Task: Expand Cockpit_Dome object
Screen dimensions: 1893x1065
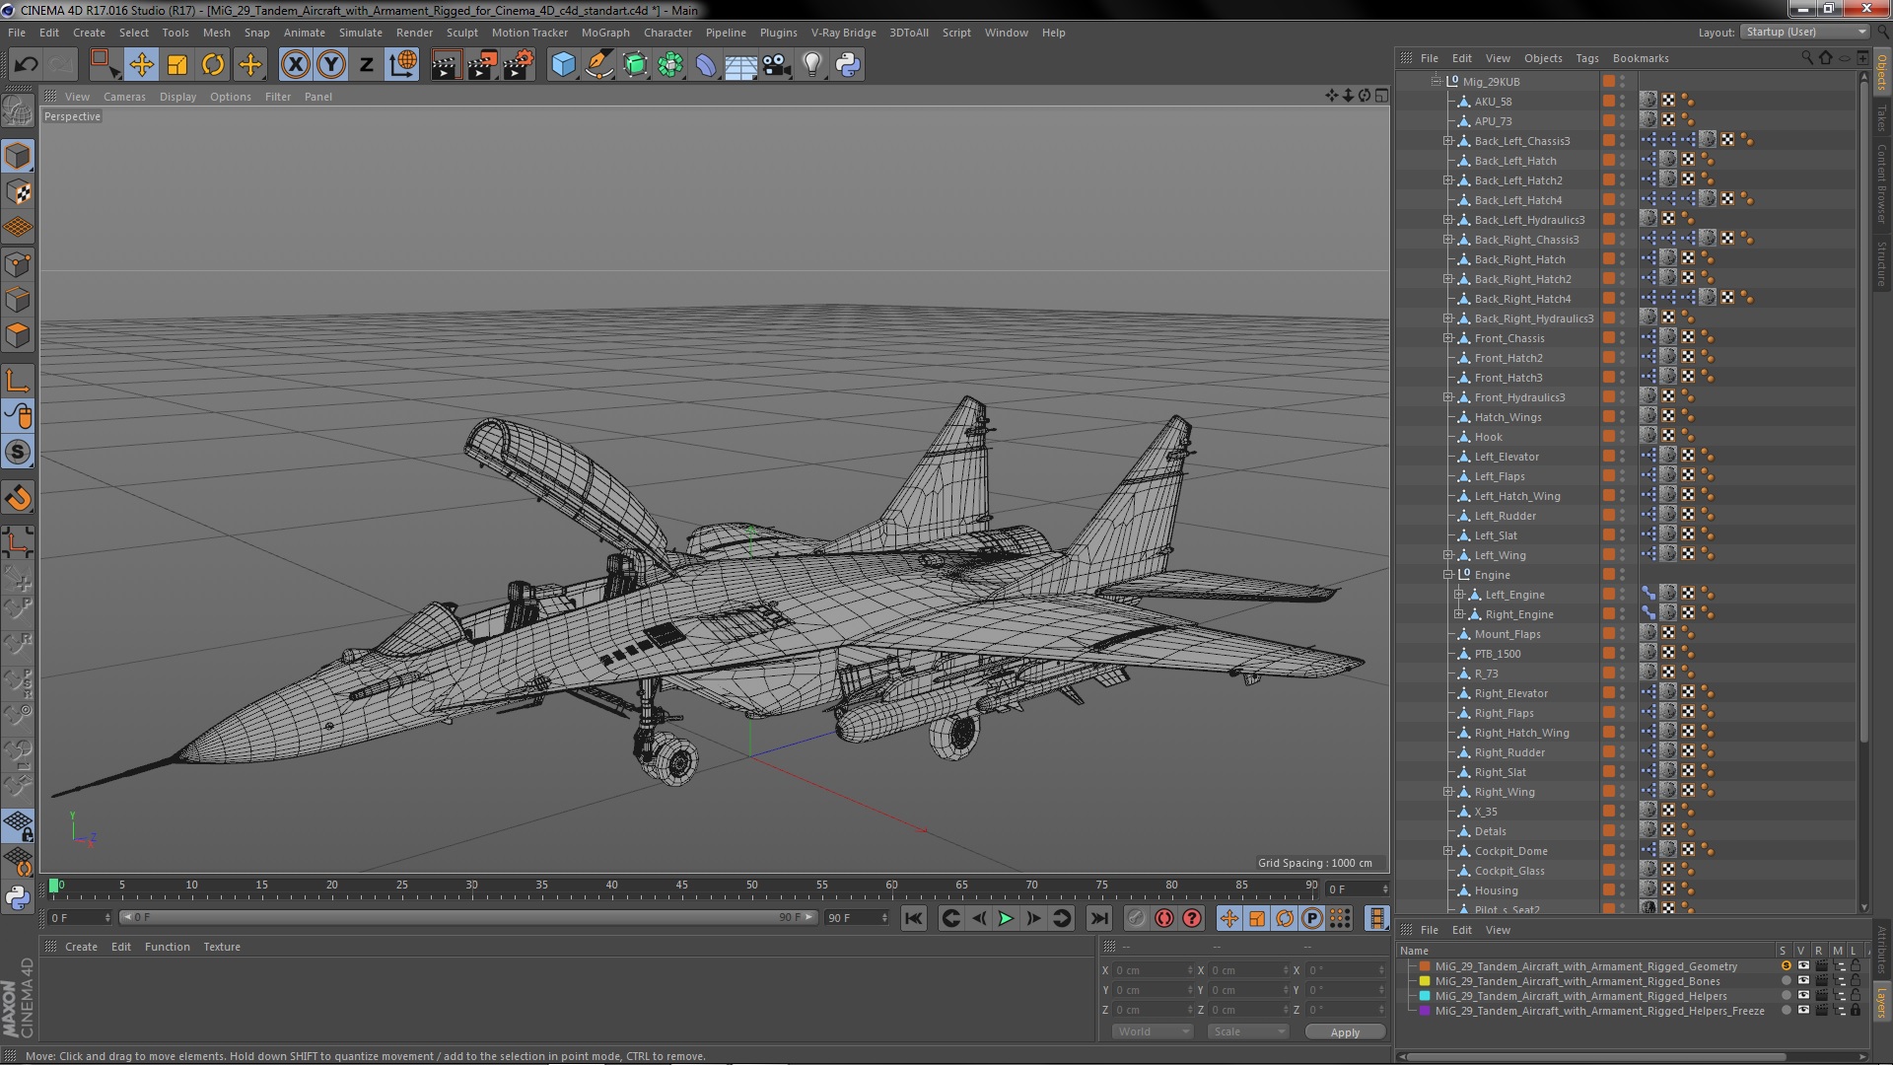Action: click(x=1448, y=851)
